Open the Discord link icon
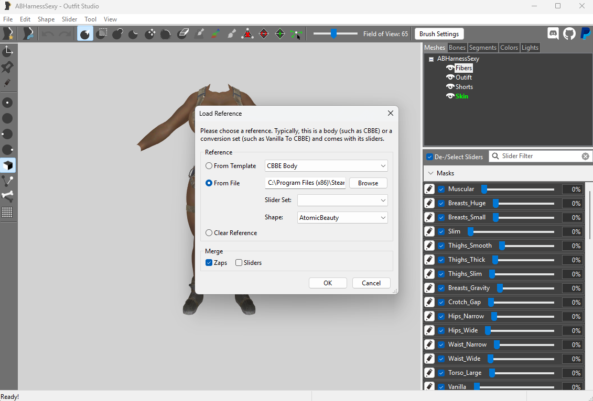The width and height of the screenshot is (593, 401). [x=553, y=34]
